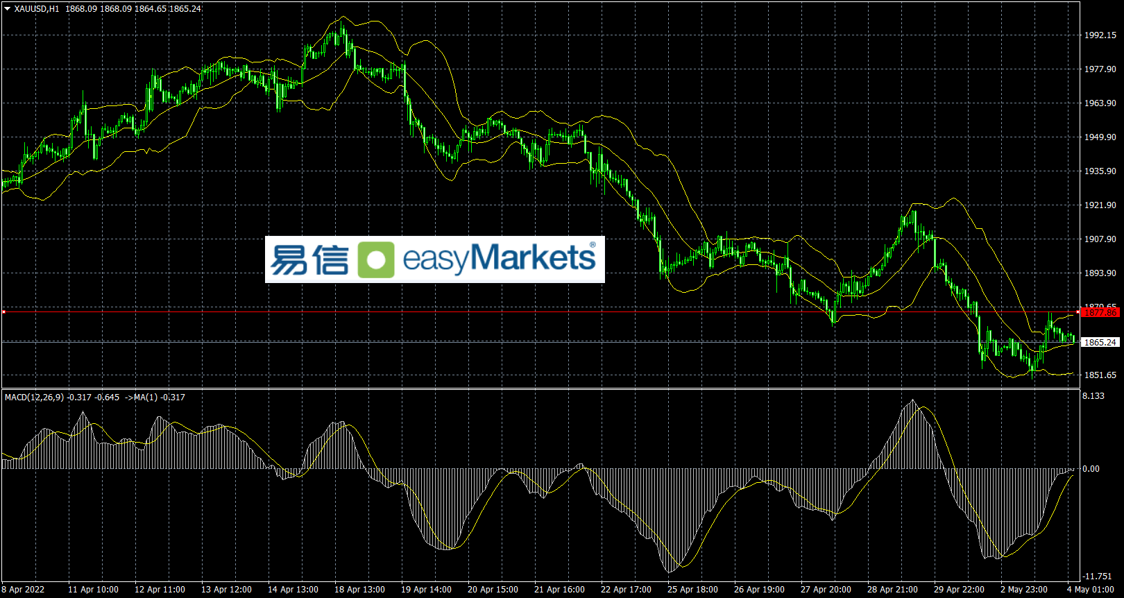Select the MACD(12,26,9) indicator label
Screen dimensions: 1124x598
coord(34,398)
